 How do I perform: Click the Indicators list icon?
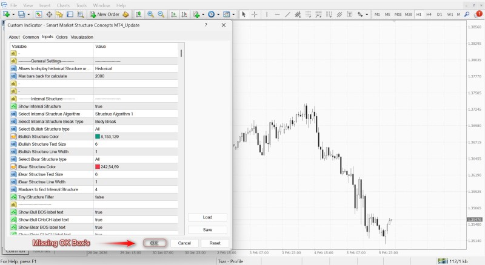(196, 14)
